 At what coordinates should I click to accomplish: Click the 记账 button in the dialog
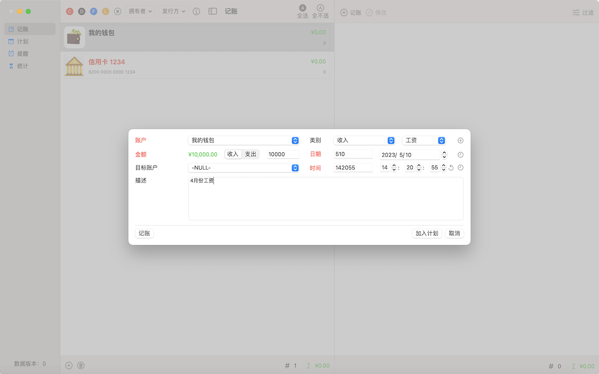[x=145, y=233]
